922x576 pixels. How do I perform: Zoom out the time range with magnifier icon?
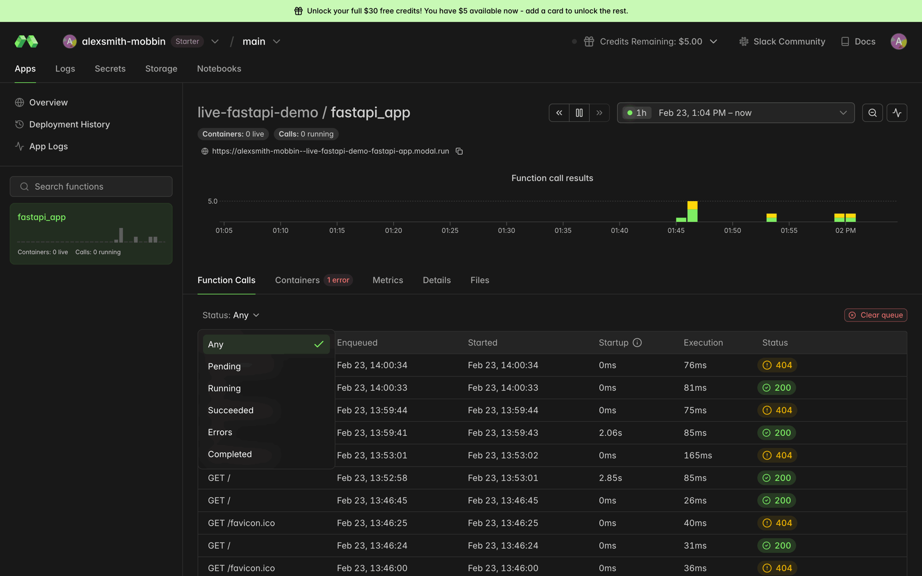point(873,113)
